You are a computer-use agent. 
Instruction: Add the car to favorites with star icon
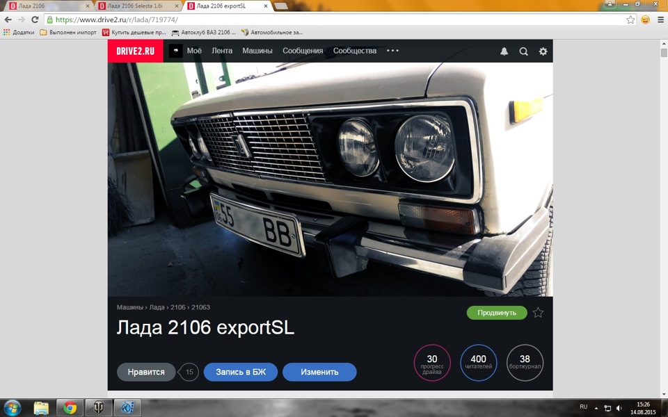(x=538, y=313)
